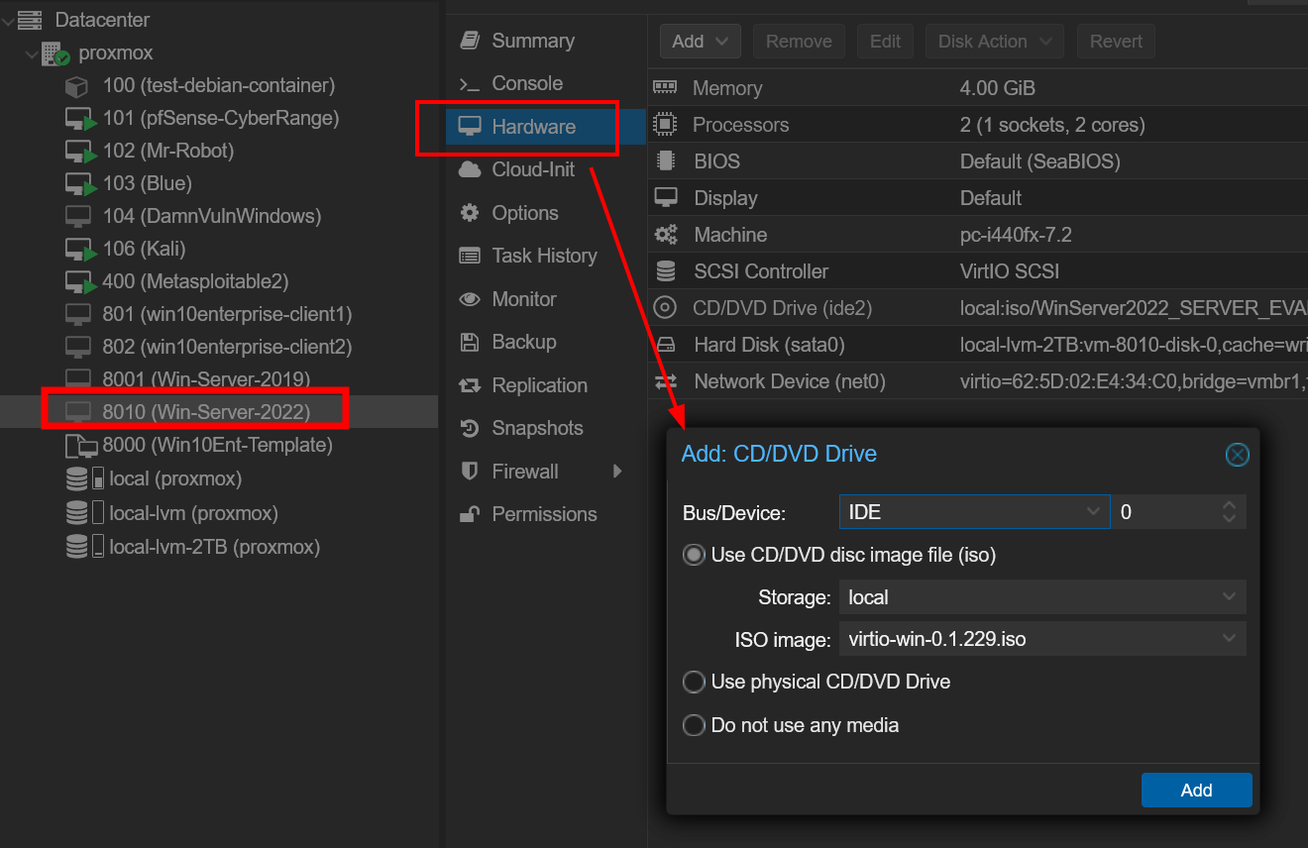Image resolution: width=1308 pixels, height=848 pixels.
Task: Select Use CD/DVD disc image file option
Action: (x=694, y=556)
